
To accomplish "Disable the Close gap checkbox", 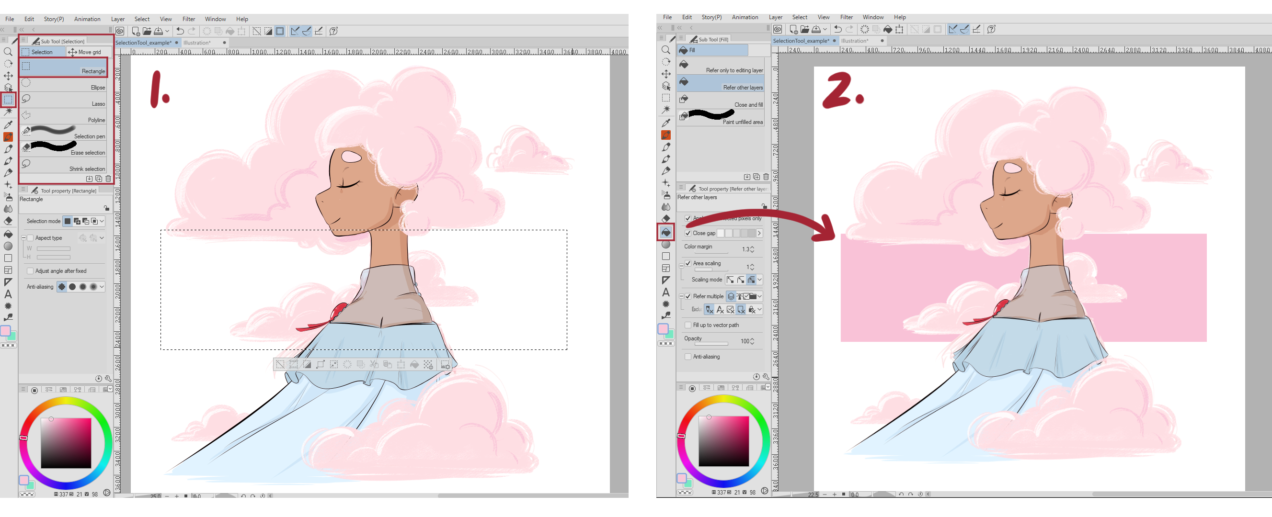I will (688, 233).
